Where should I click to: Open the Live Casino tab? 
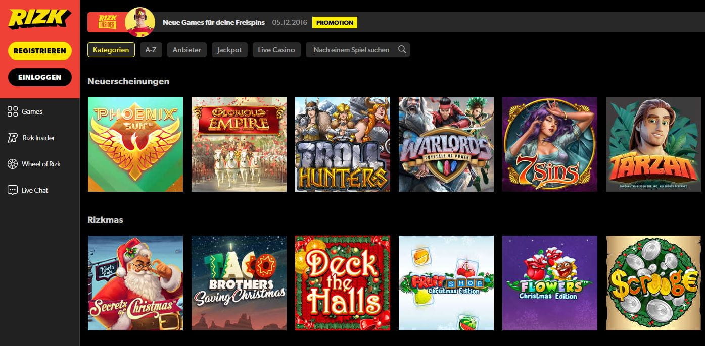pos(276,50)
